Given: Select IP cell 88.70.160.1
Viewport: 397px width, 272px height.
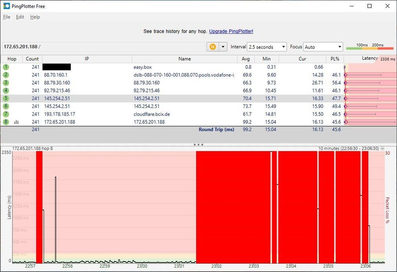Looking at the screenshot, I should point(56,75).
